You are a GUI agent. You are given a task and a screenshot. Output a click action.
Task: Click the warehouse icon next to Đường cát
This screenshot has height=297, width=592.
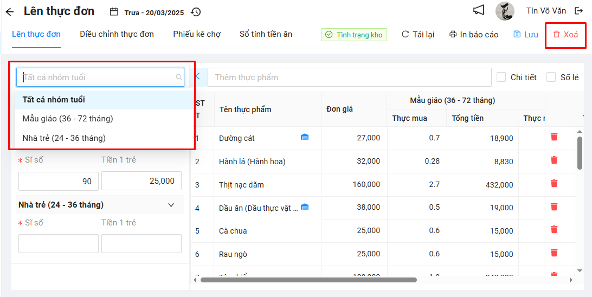305,138
